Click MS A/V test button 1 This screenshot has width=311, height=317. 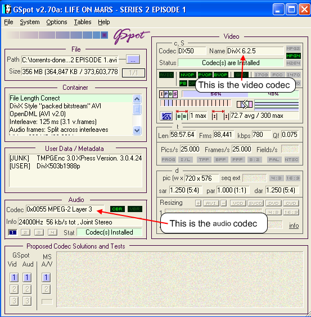point(46,277)
